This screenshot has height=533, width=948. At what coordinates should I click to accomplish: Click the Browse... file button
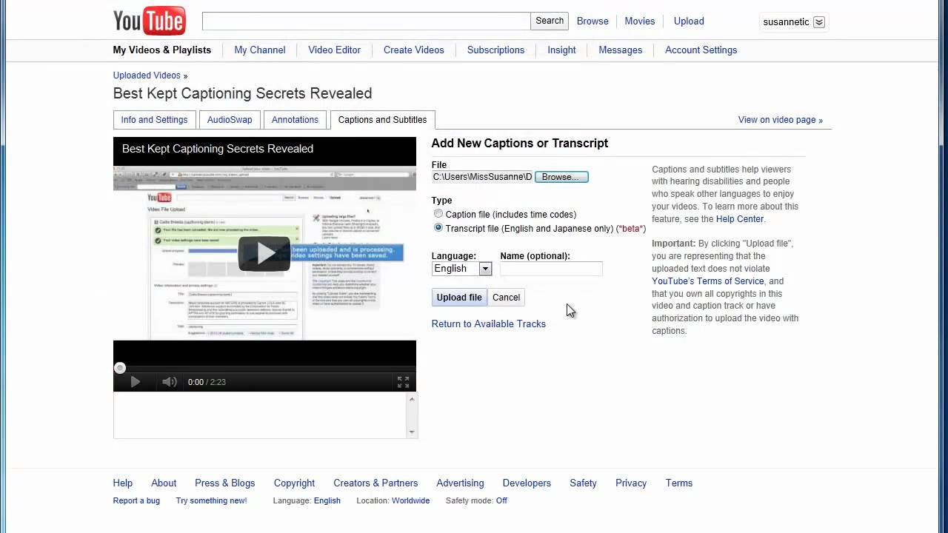[561, 177]
